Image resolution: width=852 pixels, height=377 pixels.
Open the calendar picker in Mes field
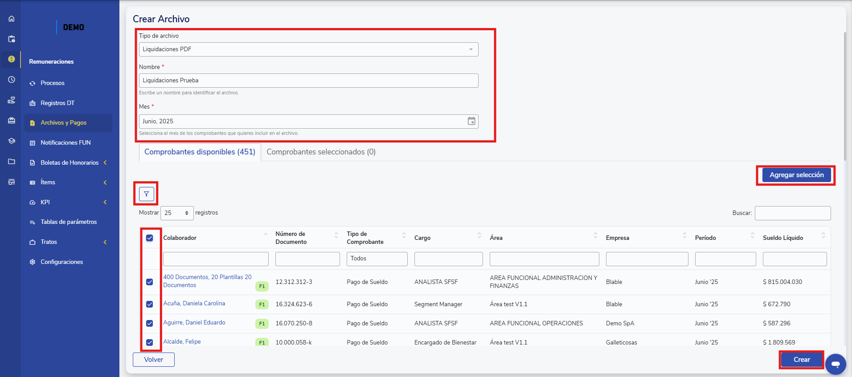pyautogui.click(x=471, y=121)
